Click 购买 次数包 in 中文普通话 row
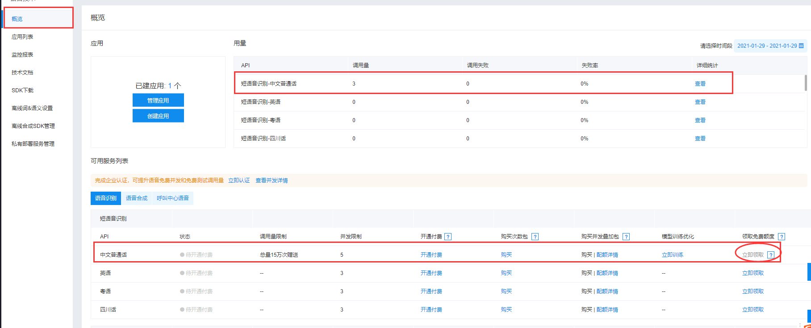The width and height of the screenshot is (811, 328). [x=506, y=255]
